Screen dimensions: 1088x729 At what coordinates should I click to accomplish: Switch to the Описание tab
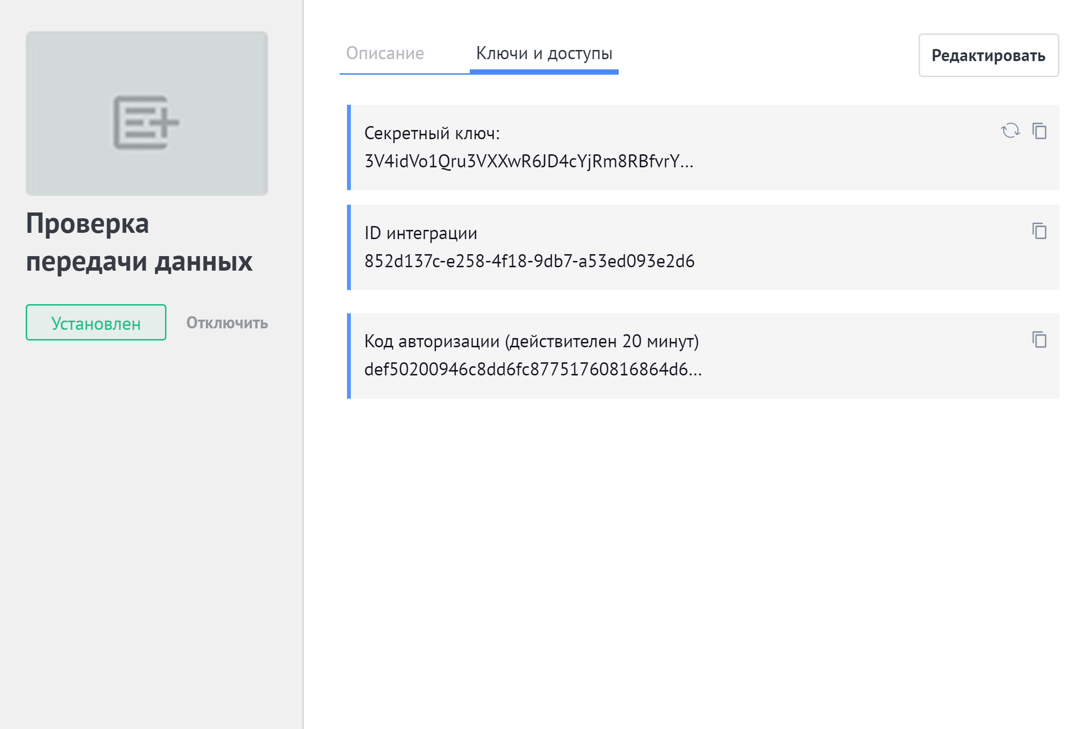coord(385,53)
